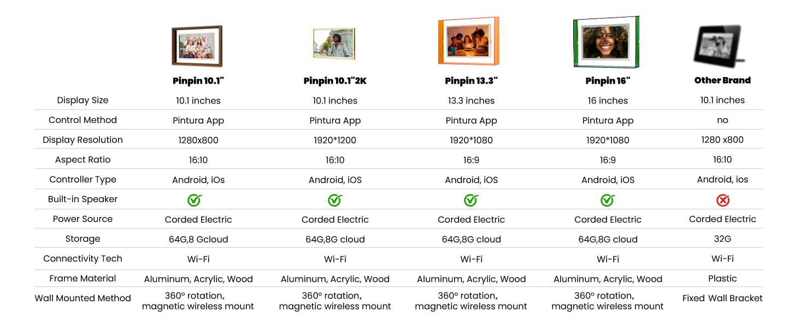Click the orange Pinpin 13.3" frame image
The image size is (800, 328).
[468, 42]
